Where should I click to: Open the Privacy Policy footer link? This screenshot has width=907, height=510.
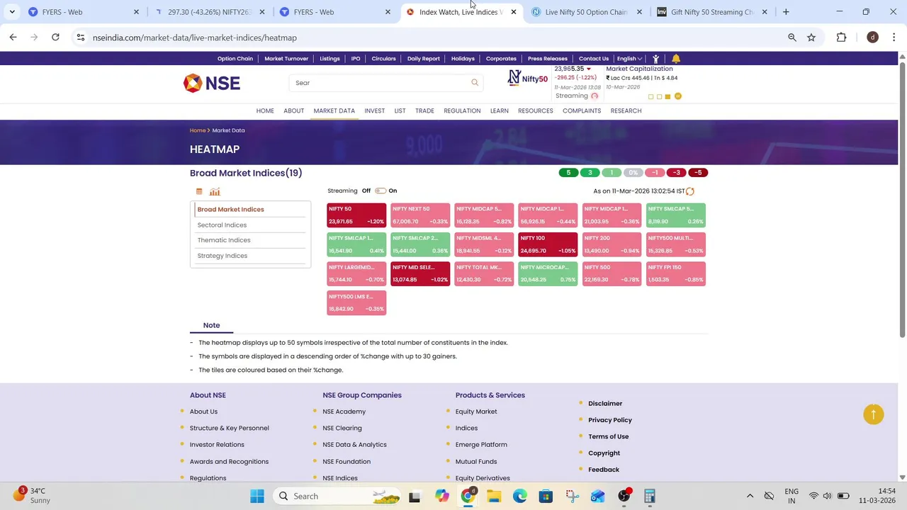(x=610, y=420)
